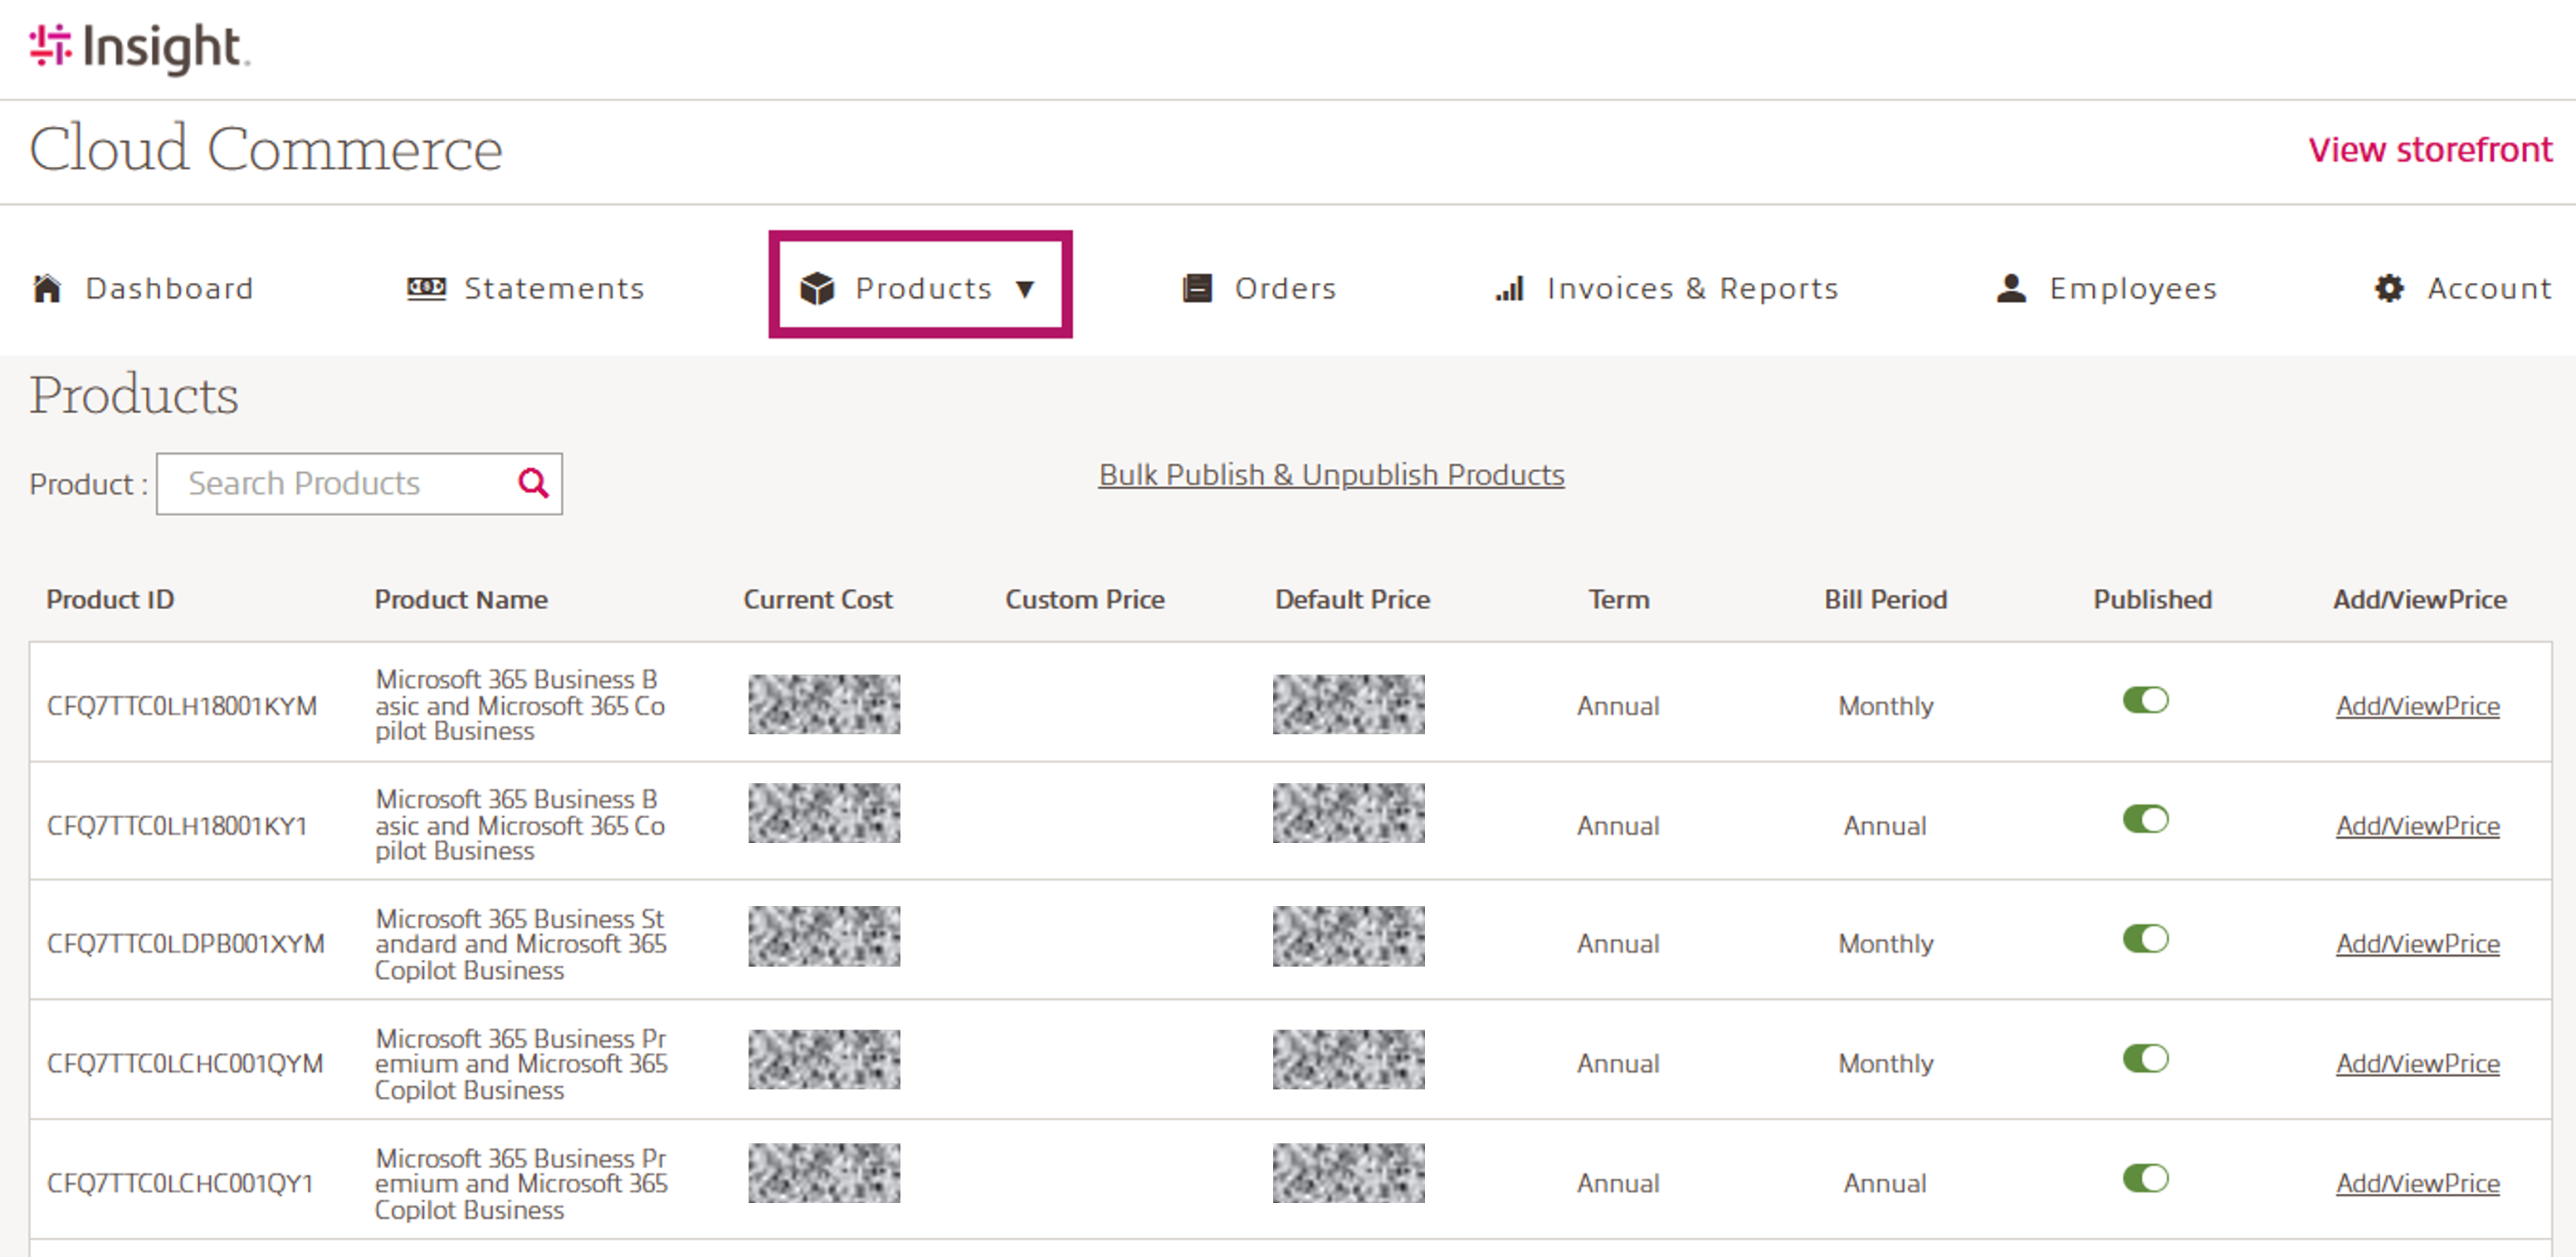Click the Invoices & Reports chart icon
2576x1257 pixels.
1510,289
